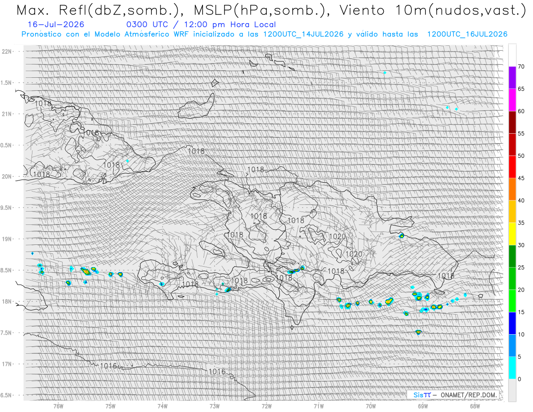Click the red 50–55 dBZ color band

pos(512,144)
